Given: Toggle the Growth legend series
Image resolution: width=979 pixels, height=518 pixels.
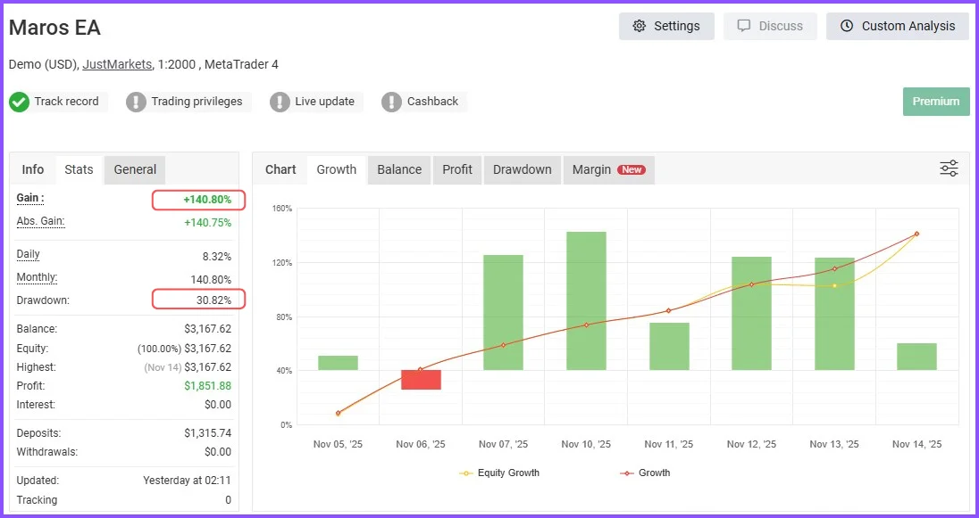Looking at the screenshot, I should click(645, 473).
